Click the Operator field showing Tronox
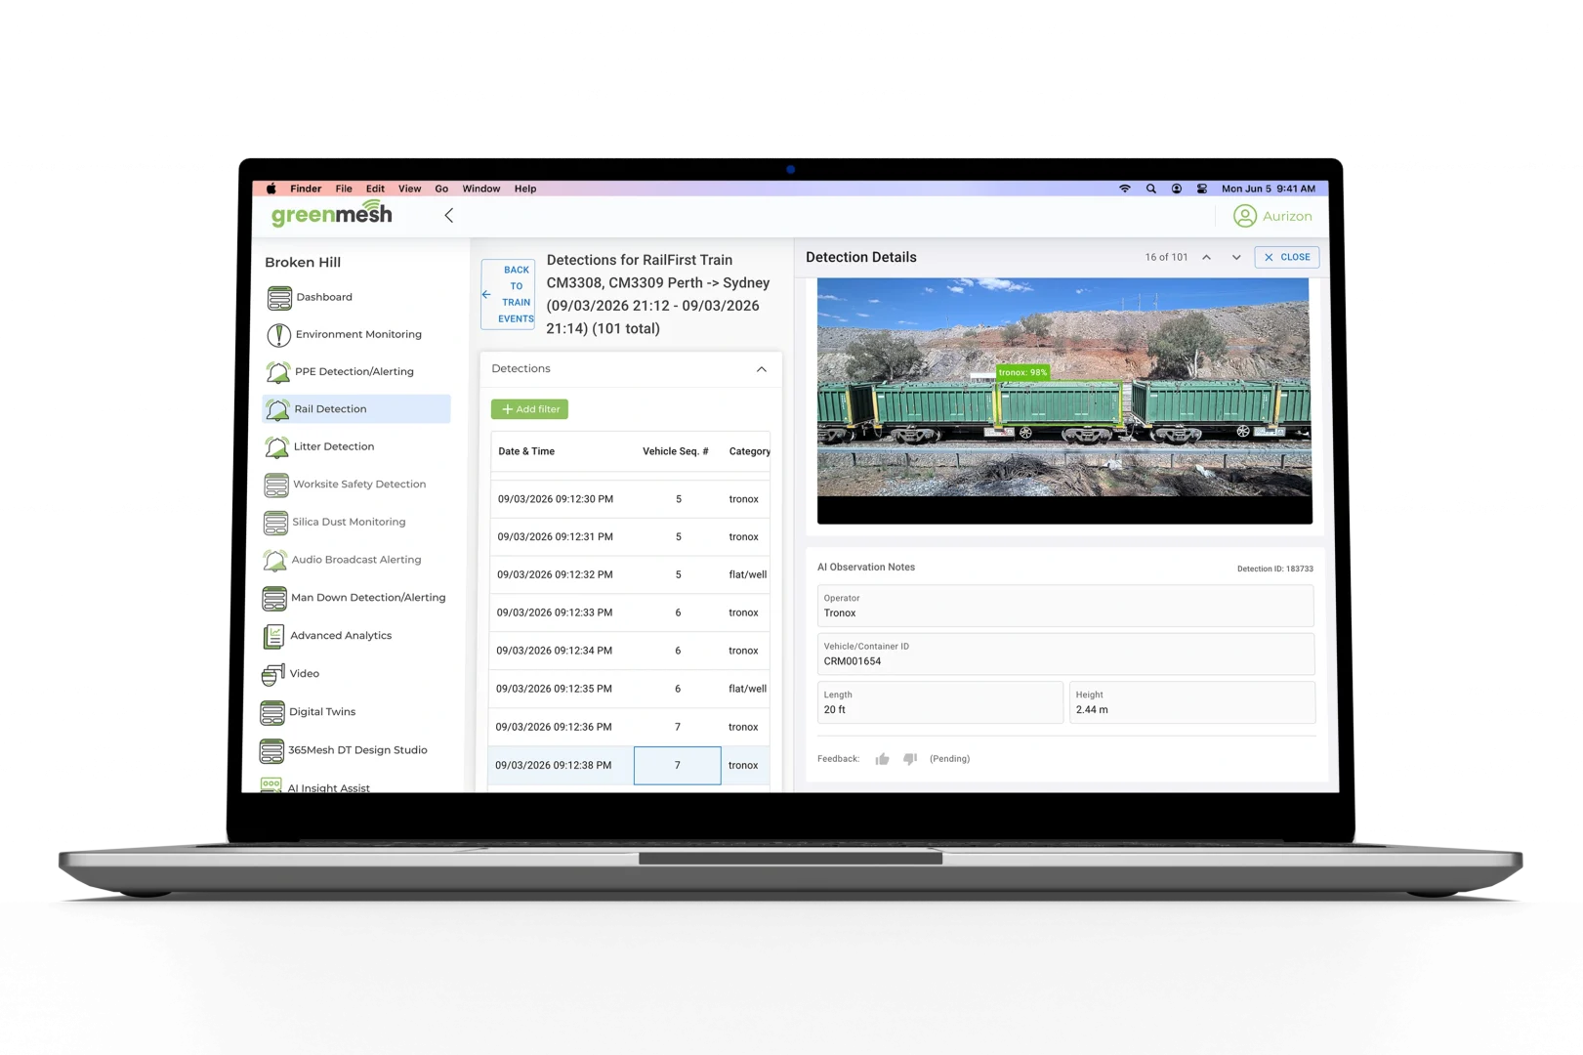 1065,606
